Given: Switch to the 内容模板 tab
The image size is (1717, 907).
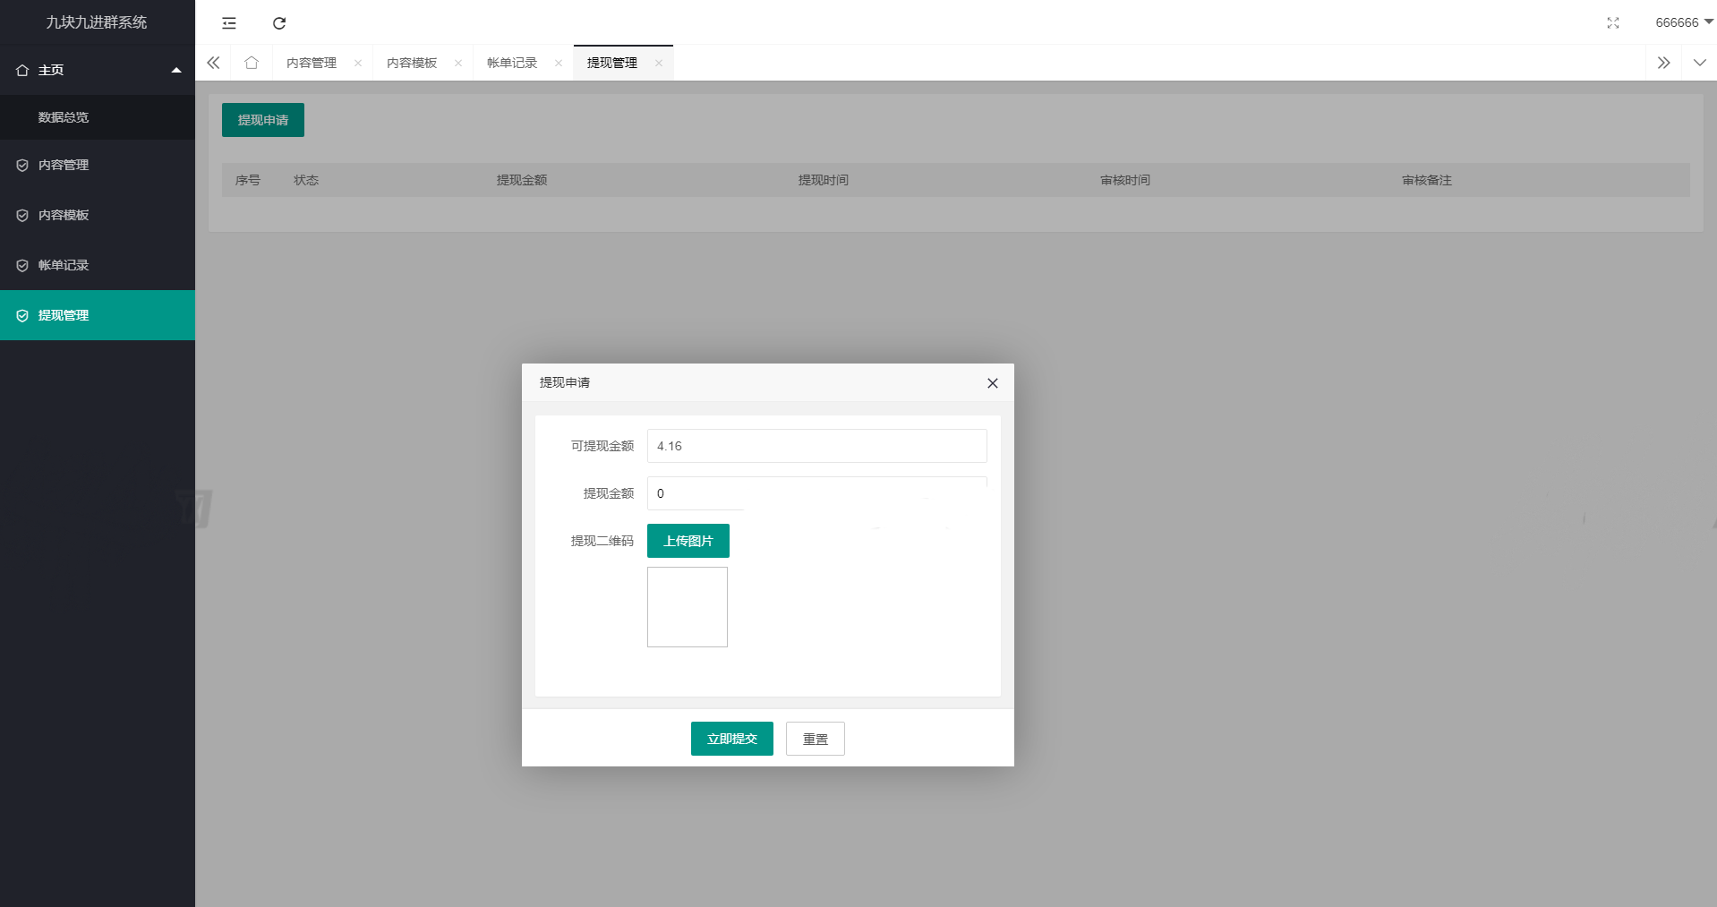Looking at the screenshot, I should tap(412, 63).
